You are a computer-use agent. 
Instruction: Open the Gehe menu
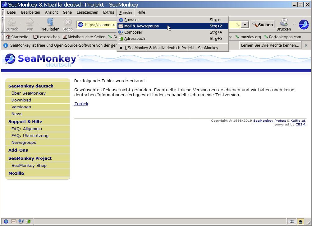point(67,12)
